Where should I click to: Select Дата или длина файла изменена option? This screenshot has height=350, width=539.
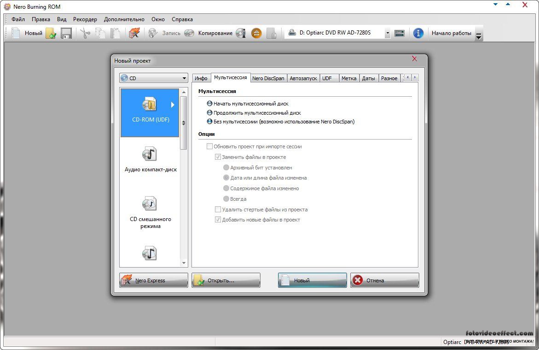(265, 178)
